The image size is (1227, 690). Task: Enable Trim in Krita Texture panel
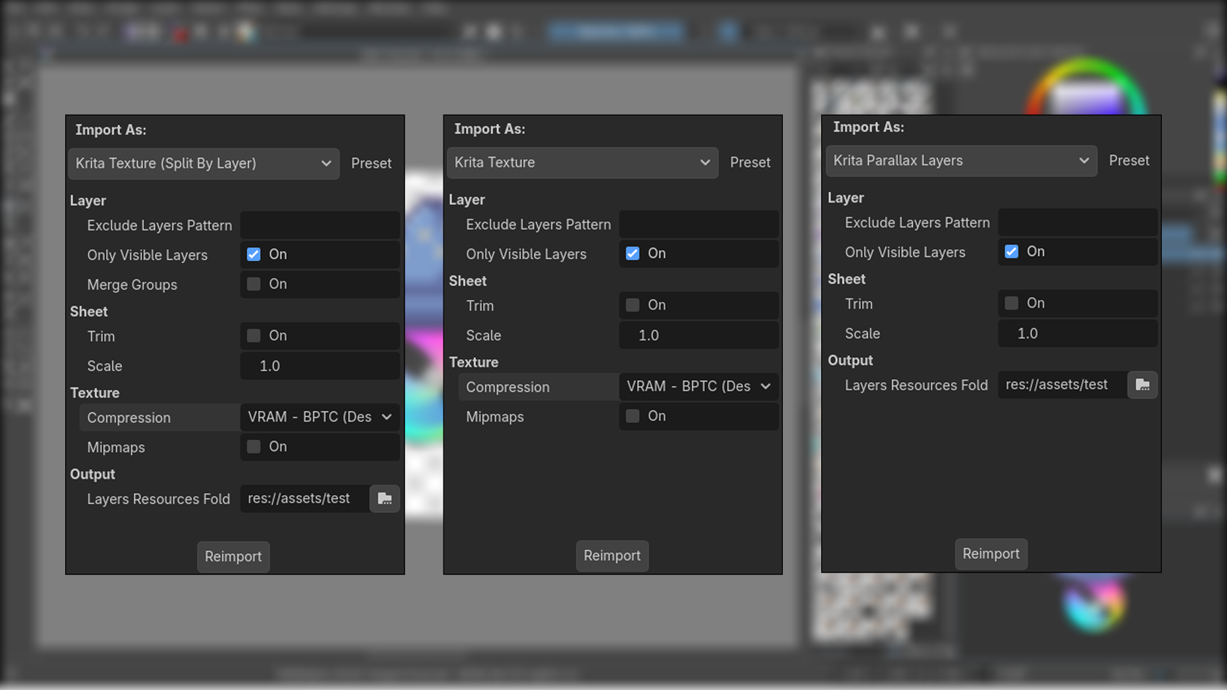[633, 305]
